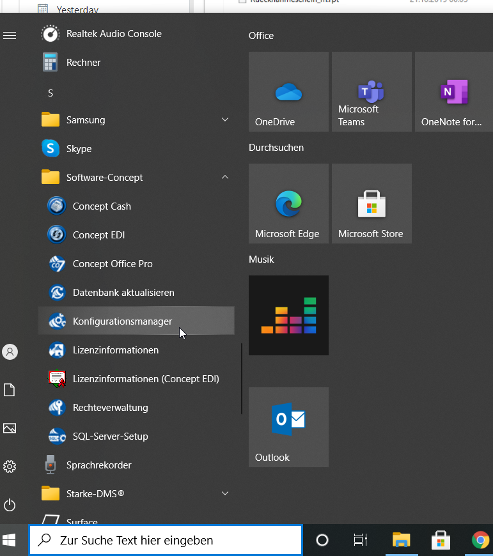Expand the Samsung folder
Viewport: 493px width, 556px height.
coord(224,120)
